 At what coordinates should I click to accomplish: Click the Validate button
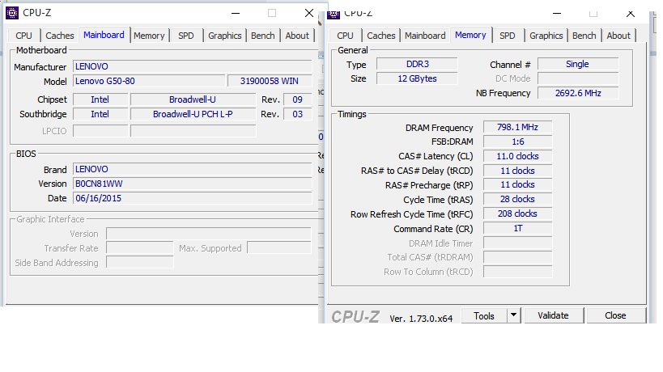pos(553,316)
